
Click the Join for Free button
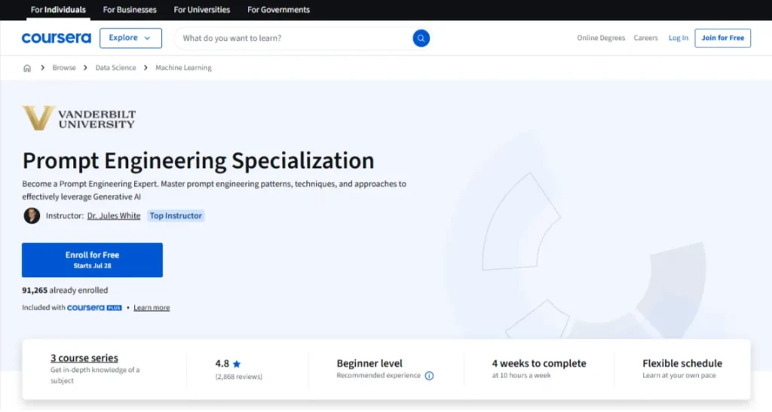tap(723, 38)
